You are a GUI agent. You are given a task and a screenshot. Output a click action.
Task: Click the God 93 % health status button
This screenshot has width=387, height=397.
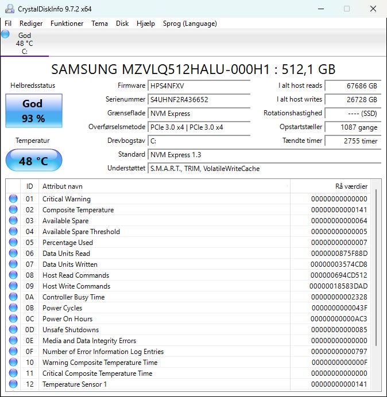33,110
